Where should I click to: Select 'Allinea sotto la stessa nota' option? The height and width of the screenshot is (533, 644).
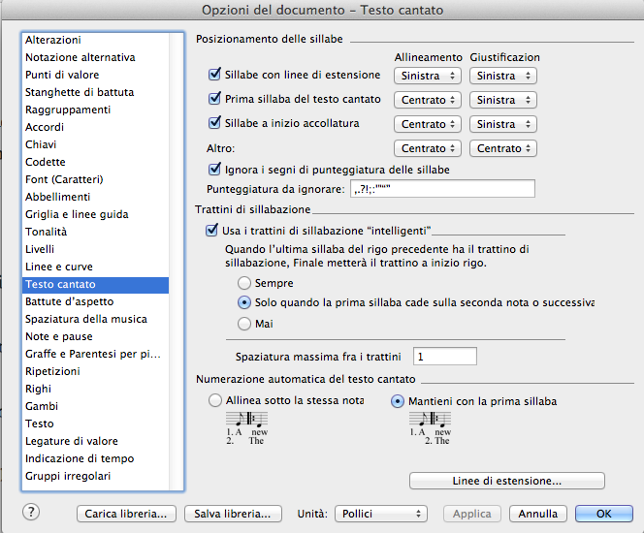click(x=215, y=400)
